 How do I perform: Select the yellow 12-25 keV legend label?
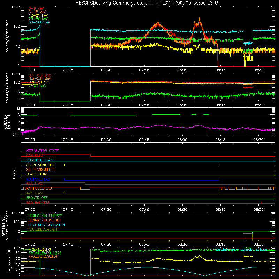[x=38, y=15]
